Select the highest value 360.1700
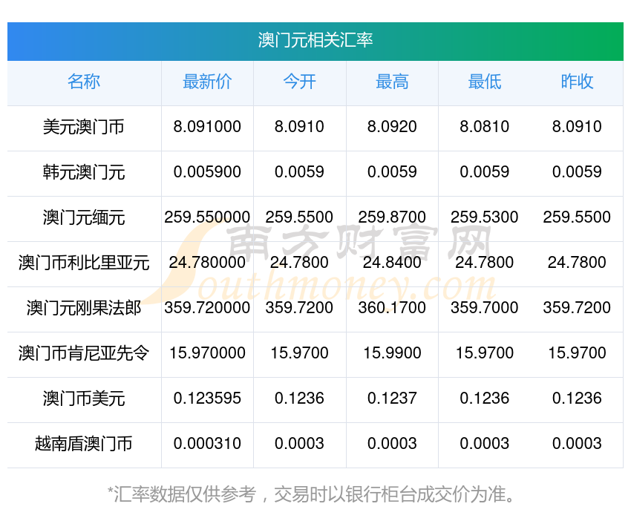631x518 pixels. click(392, 308)
